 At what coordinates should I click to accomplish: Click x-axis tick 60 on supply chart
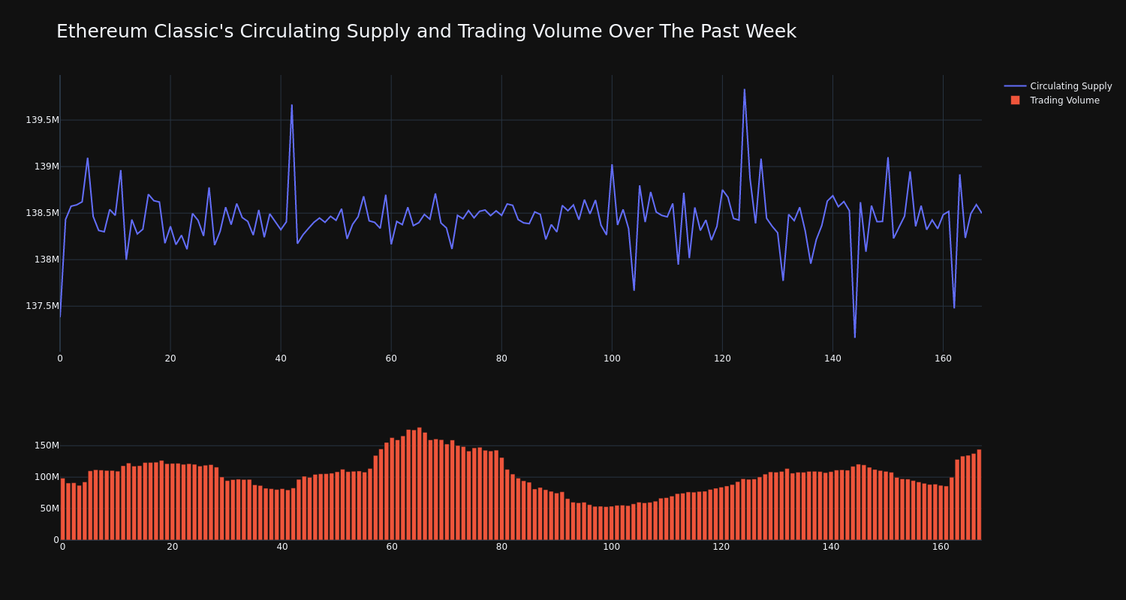tap(391, 358)
